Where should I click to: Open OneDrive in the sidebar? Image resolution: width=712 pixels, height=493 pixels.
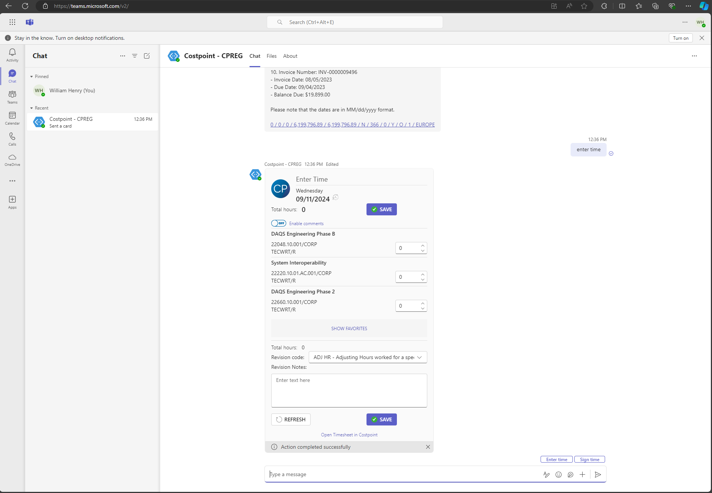(12, 159)
